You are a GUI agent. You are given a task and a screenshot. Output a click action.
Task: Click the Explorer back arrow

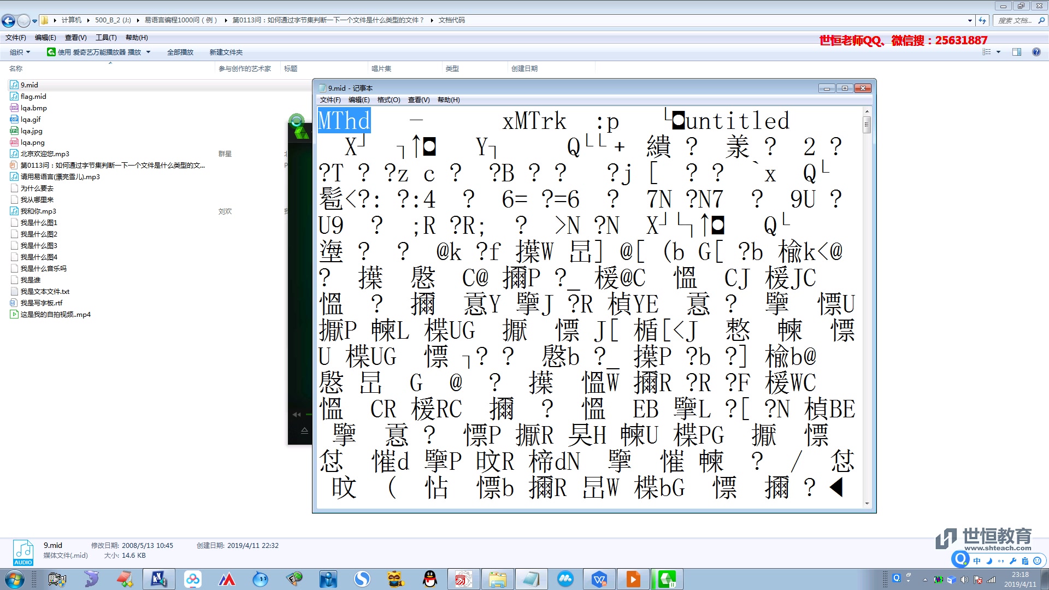point(8,21)
